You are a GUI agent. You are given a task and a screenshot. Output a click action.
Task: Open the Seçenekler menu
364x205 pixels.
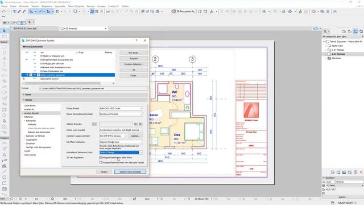[x=60, y=6]
